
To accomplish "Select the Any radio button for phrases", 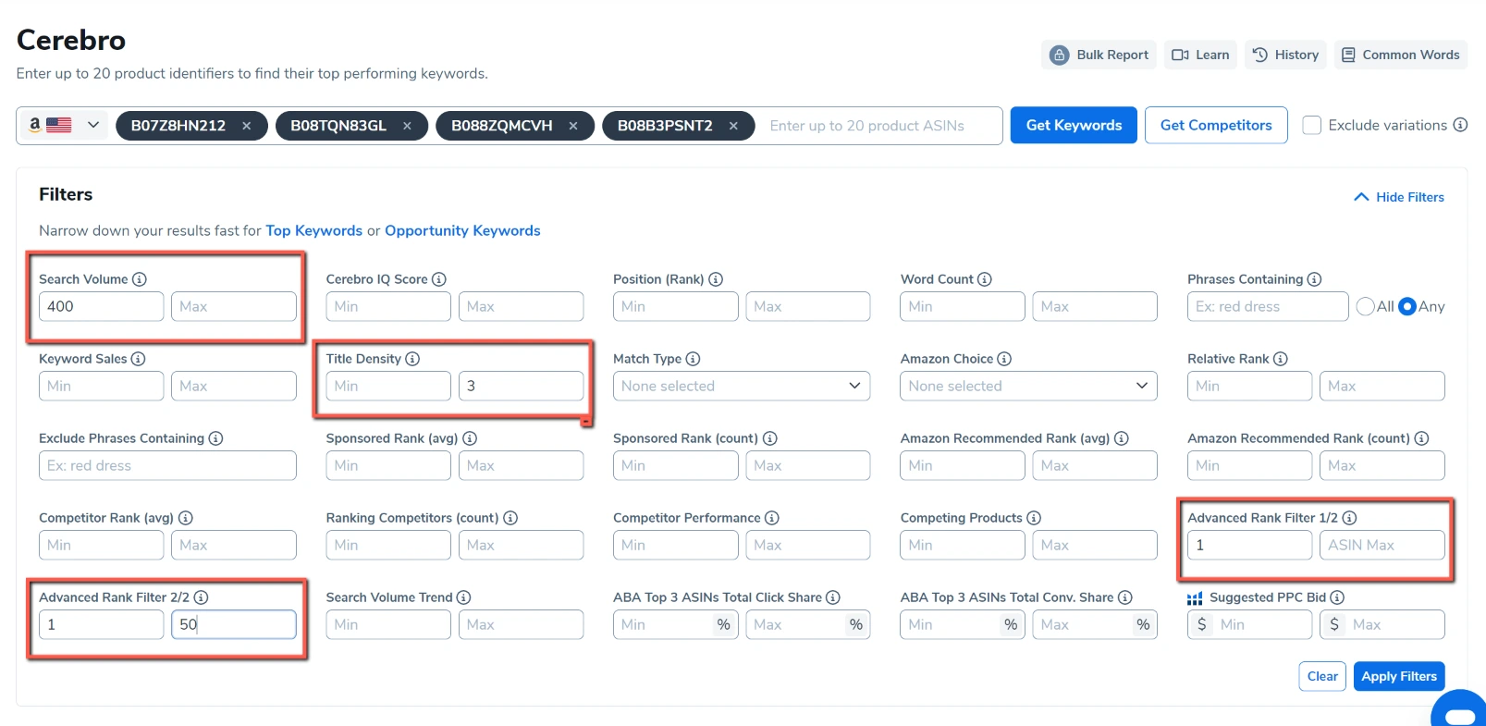I will 1407,306.
